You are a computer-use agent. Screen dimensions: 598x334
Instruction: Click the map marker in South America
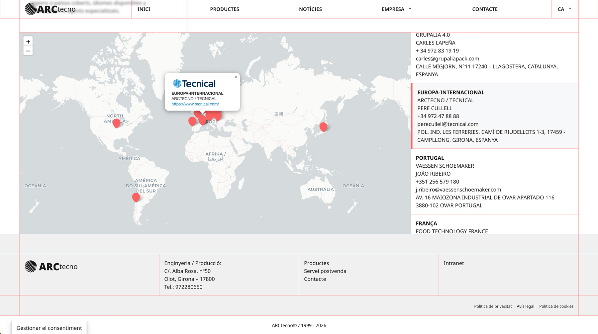pyautogui.click(x=136, y=197)
